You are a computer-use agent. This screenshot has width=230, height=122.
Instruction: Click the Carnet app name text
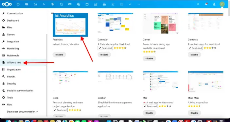146,40
